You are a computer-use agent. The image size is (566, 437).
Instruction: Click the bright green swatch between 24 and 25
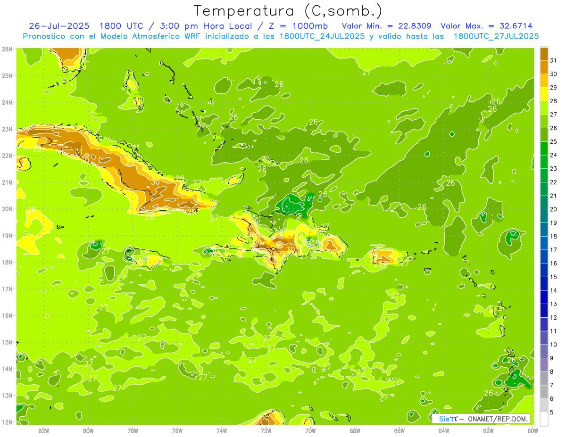coord(544,148)
